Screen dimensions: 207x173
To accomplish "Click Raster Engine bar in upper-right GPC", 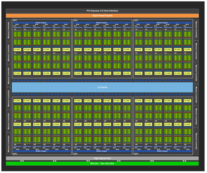I will [163, 23].
